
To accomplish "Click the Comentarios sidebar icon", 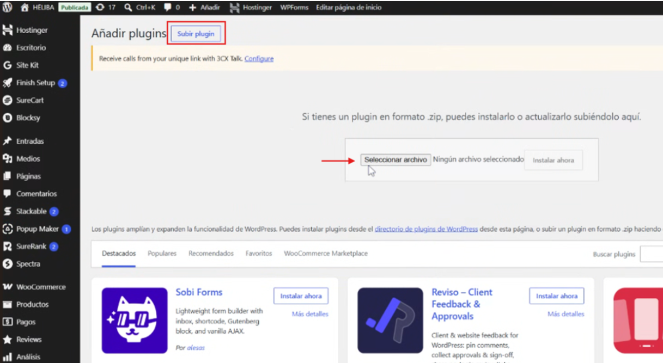I will pos(8,194).
